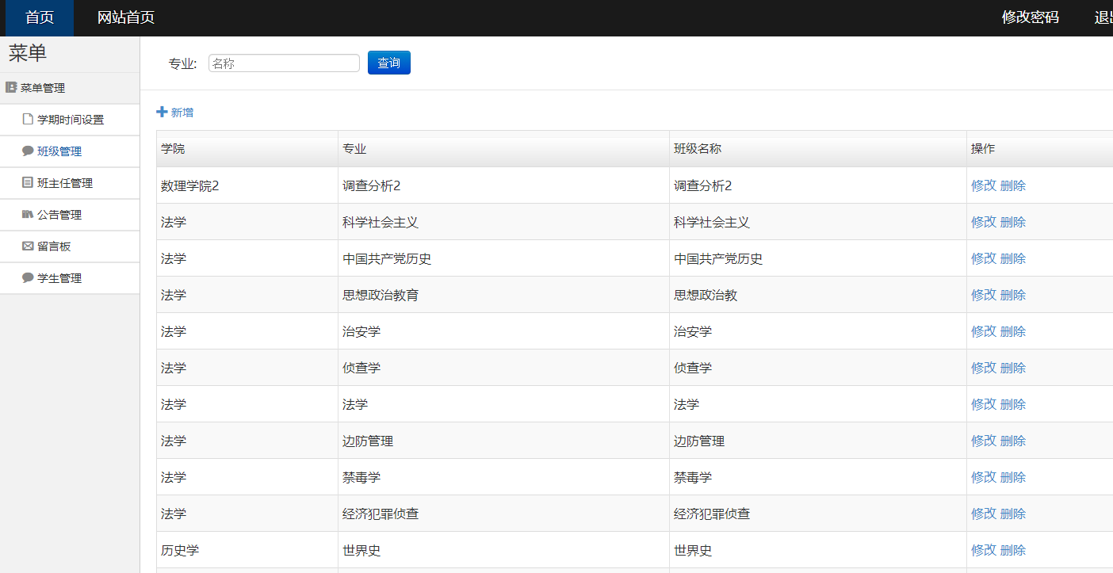Delete the 治安学 class entry
This screenshot has height=573, width=1113.
(x=1012, y=331)
